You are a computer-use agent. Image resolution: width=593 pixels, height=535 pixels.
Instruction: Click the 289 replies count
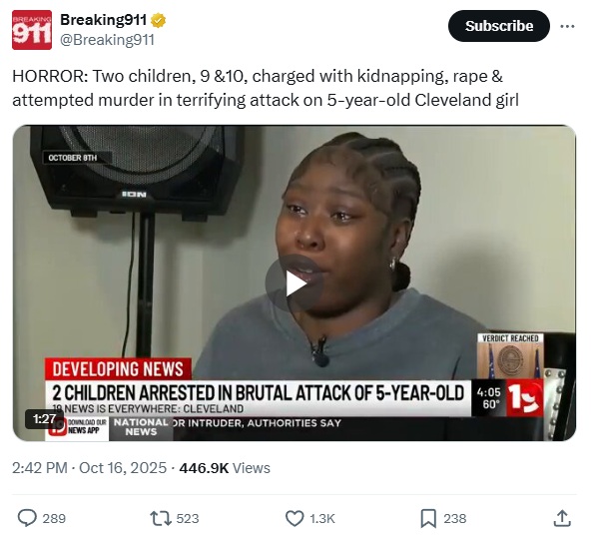click(x=54, y=518)
